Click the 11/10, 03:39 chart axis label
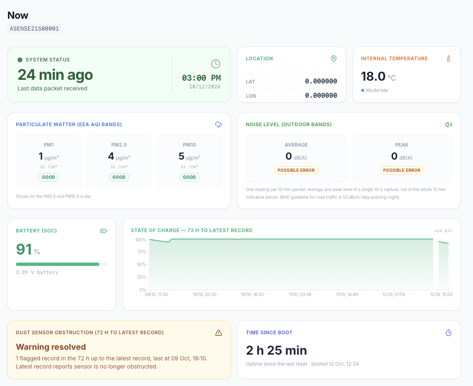The height and width of the screenshot is (386, 473). tap(300, 294)
